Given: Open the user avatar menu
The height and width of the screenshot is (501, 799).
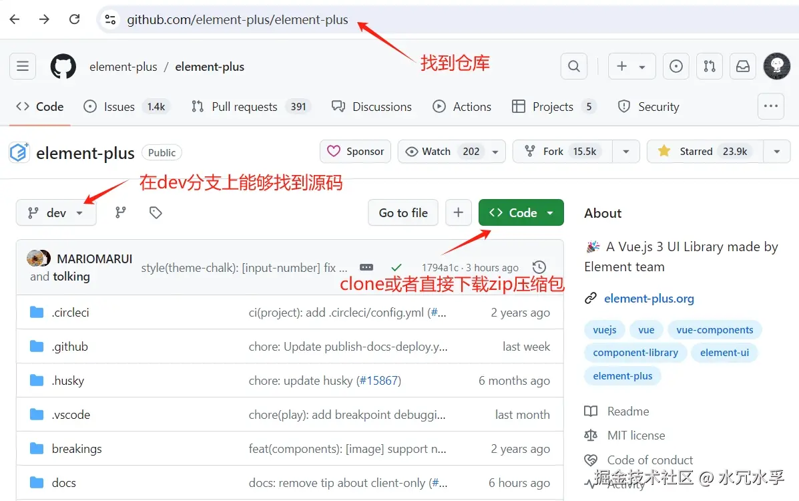Looking at the screenshot, I should (x=776, y=66).
